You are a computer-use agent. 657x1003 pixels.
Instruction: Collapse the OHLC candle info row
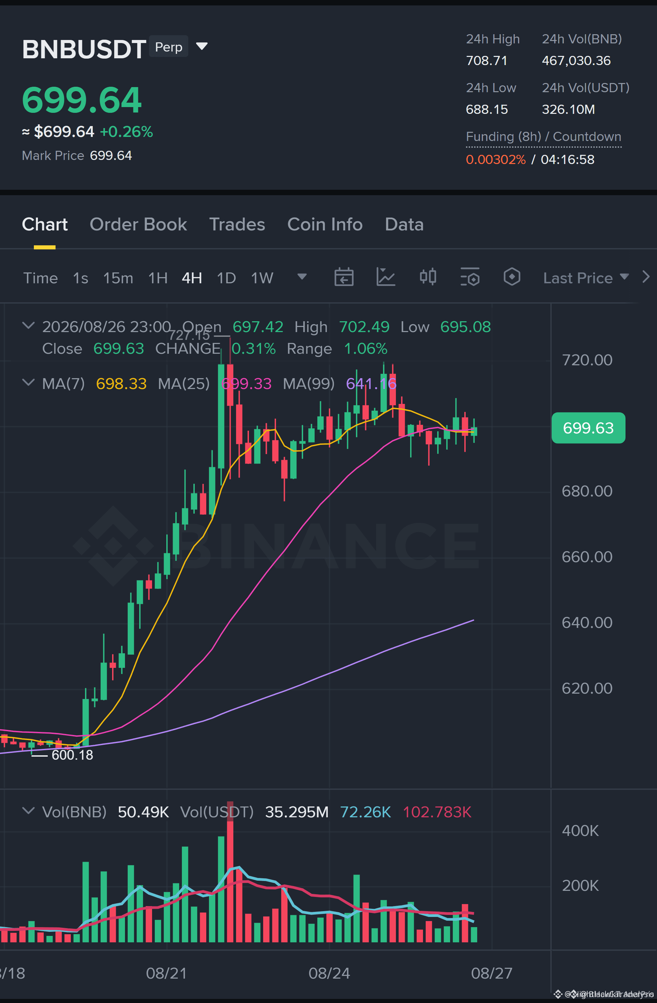[28, 325]
